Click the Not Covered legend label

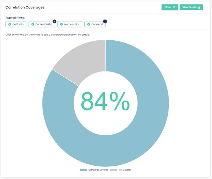click(x=125, y=170)
